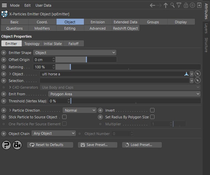Viewport: 210px width, 175px height.
Task: Expand the Particle Direction parameter arrow
Action: pyautogui.click(x=10, y=110)
